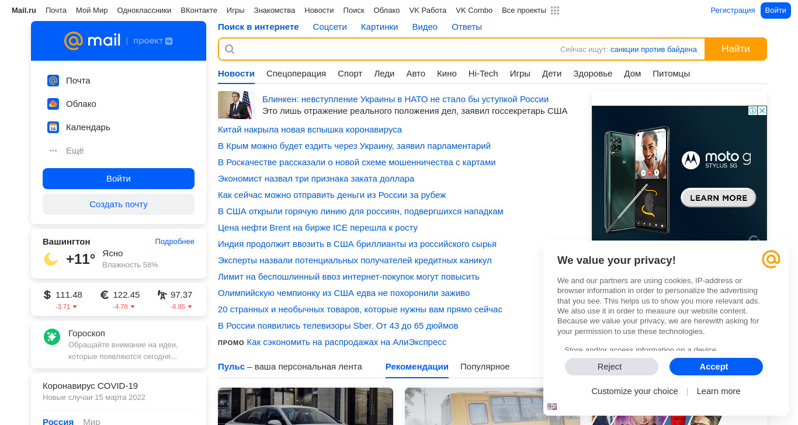798x425 pixels.
Task: Click the moon weather icon
Action: pos(51,259)
